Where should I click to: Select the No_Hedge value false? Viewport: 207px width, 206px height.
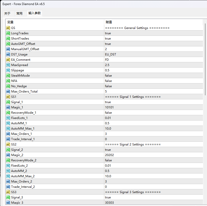pos(108,86)
